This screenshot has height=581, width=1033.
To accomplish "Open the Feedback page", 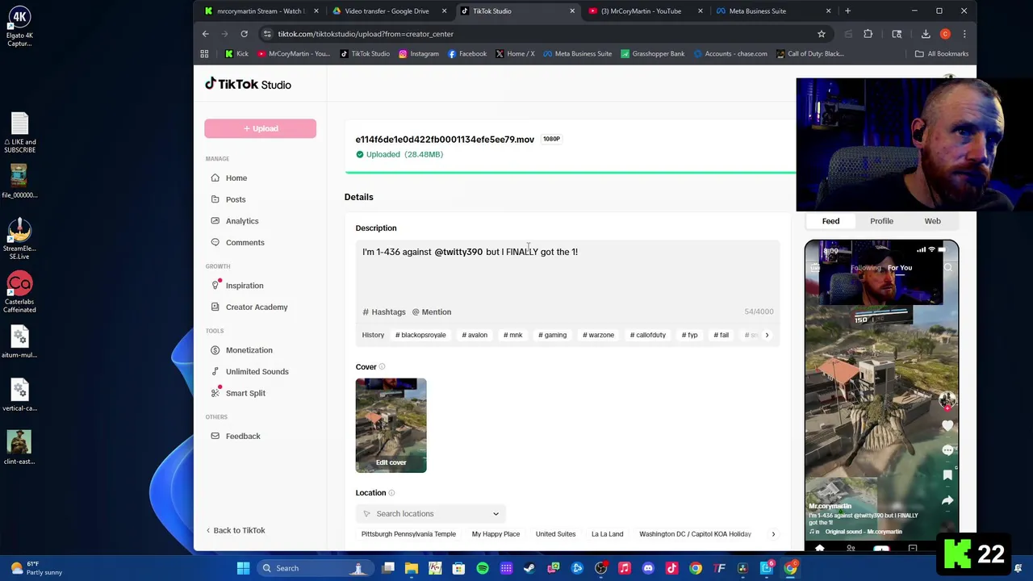I will [235, 436].
